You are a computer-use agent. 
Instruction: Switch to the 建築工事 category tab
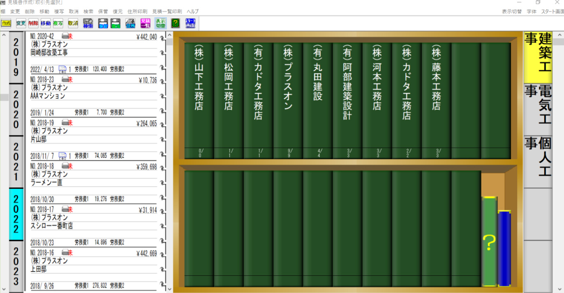[x=538, y=57]
